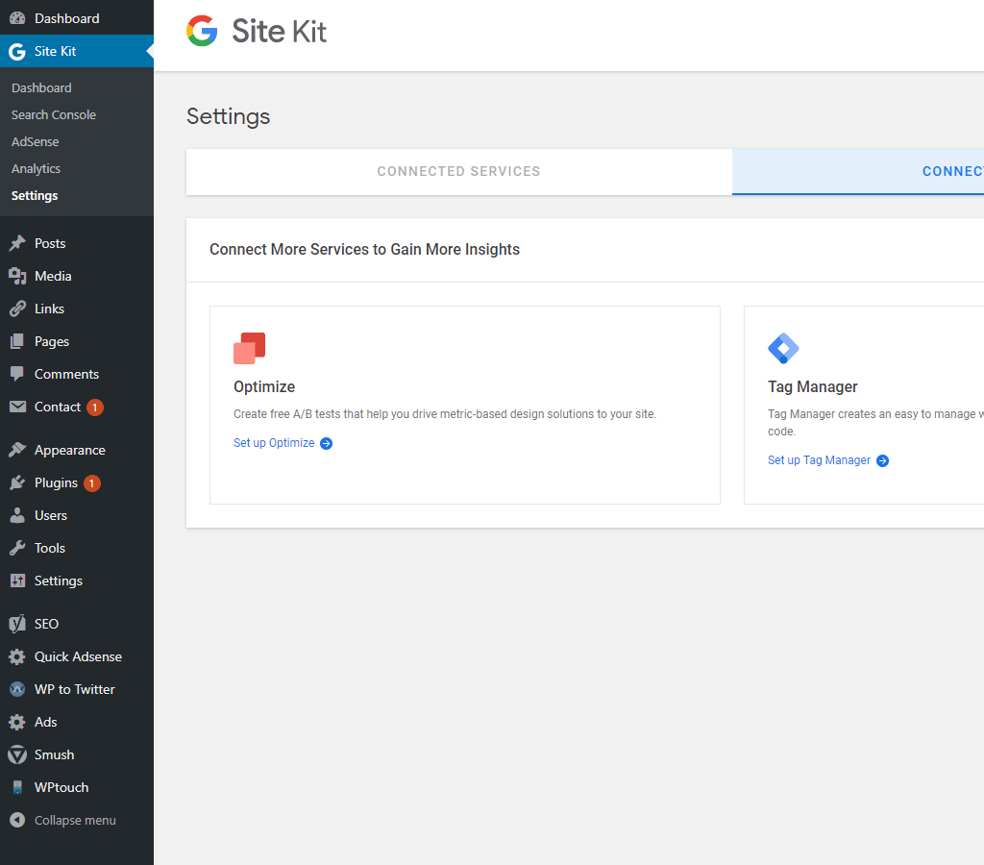Click the Links chain icon
Screen dimensions: 984x865
(17, 309)
